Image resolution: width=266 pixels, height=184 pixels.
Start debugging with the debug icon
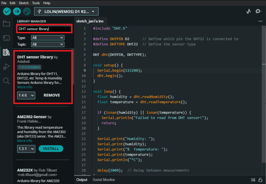(27, 11)
